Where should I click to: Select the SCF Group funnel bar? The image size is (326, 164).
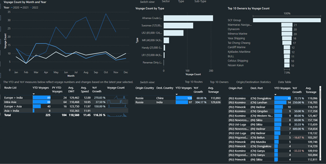(x=287, y=20)
